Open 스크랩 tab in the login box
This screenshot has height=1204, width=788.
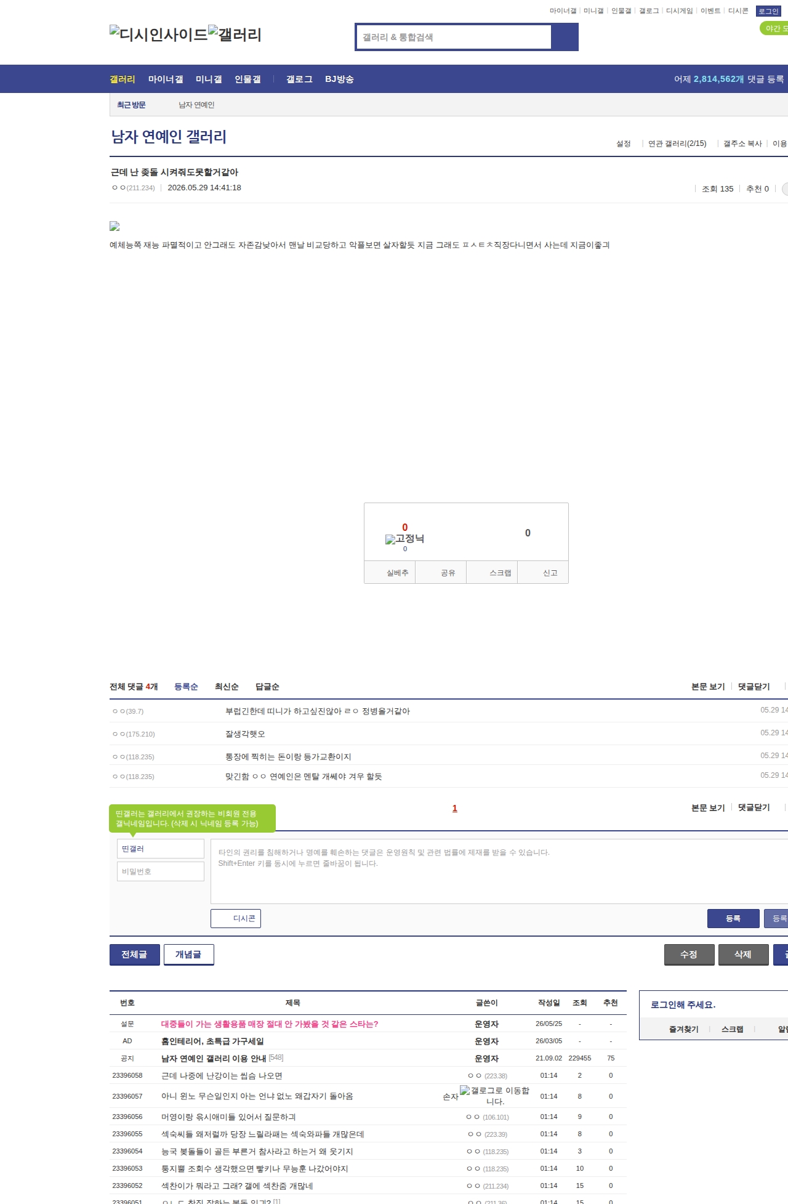click(733, 1029)
